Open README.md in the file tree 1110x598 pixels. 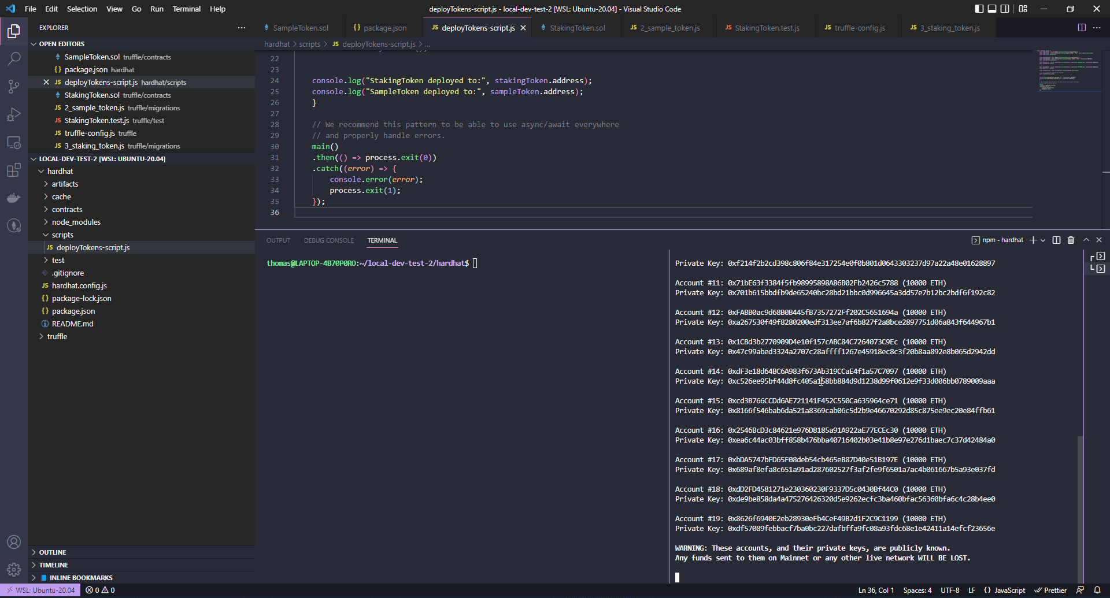coord(142,324)
